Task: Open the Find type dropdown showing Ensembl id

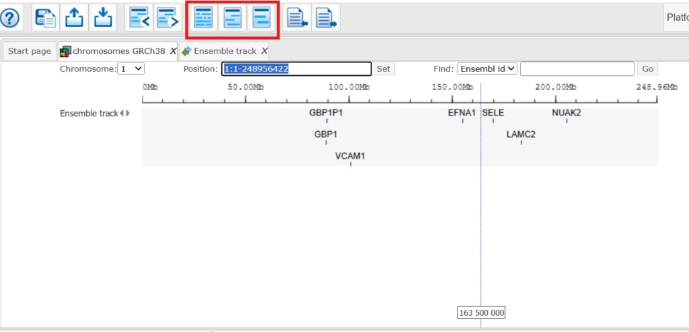Action: point(486,69)
